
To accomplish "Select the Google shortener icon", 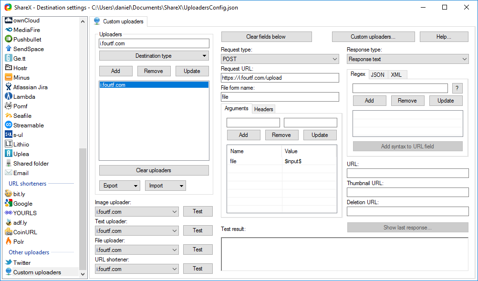I will [x=9, y=203].
